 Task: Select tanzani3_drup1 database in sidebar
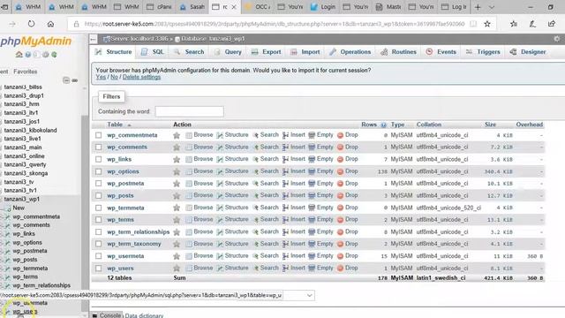(x=24, y=95)
